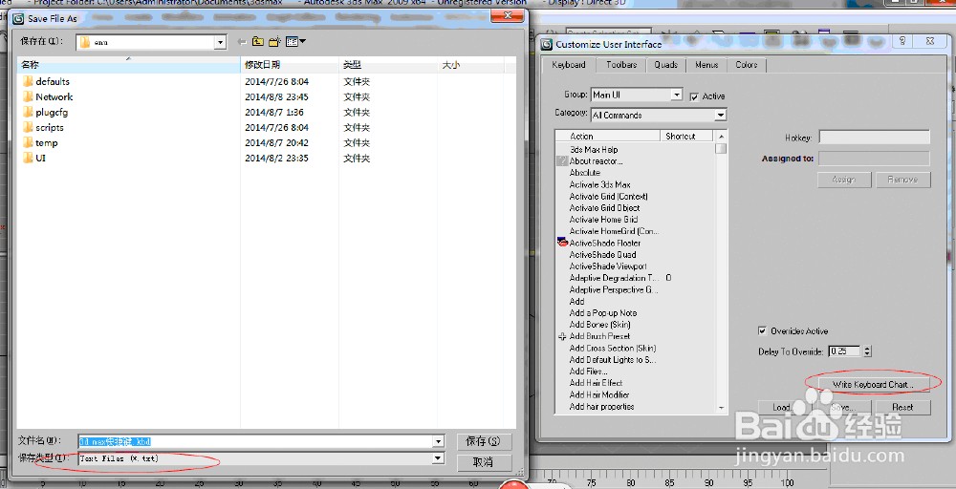This screenshot has width=956, height=489.
Task: Click the Assign button
Action: coord(844,180)
